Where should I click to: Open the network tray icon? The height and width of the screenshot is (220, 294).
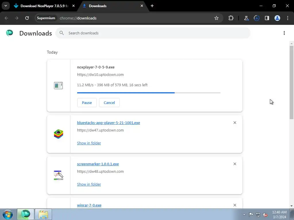point(258,215)
